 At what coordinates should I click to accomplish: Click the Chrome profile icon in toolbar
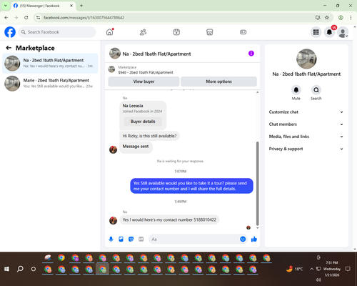[x=341, y=18]
